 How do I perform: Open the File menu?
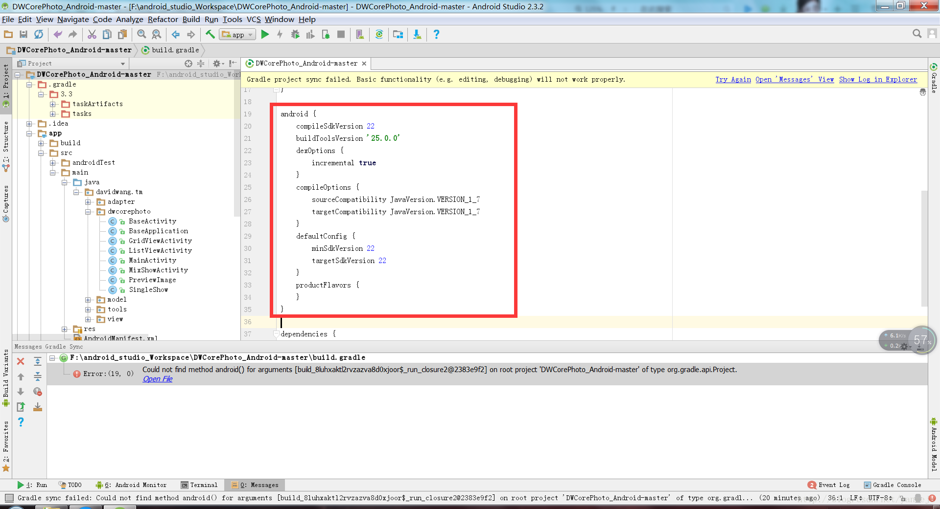tap(8, 20)
